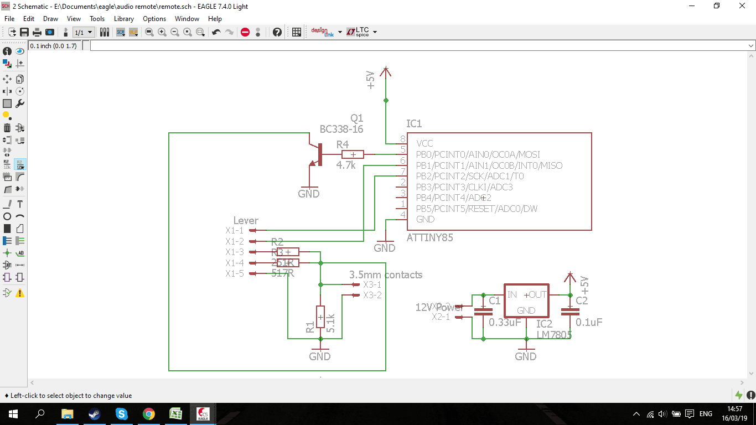This screenshot has height=425, width=756.
Task: Select the Info tool
Action: 7,51
